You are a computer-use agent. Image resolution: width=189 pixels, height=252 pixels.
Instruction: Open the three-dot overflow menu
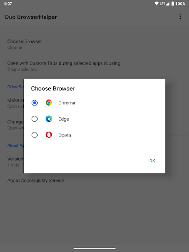pyautogui.click(x=180, y=17)
